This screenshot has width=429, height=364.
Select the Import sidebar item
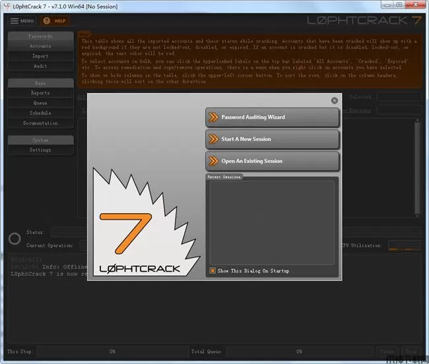point(40,56)
